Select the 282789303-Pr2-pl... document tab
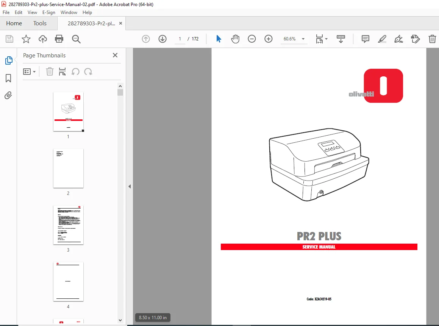Screen dimensions: 439x326 [91, 23]
